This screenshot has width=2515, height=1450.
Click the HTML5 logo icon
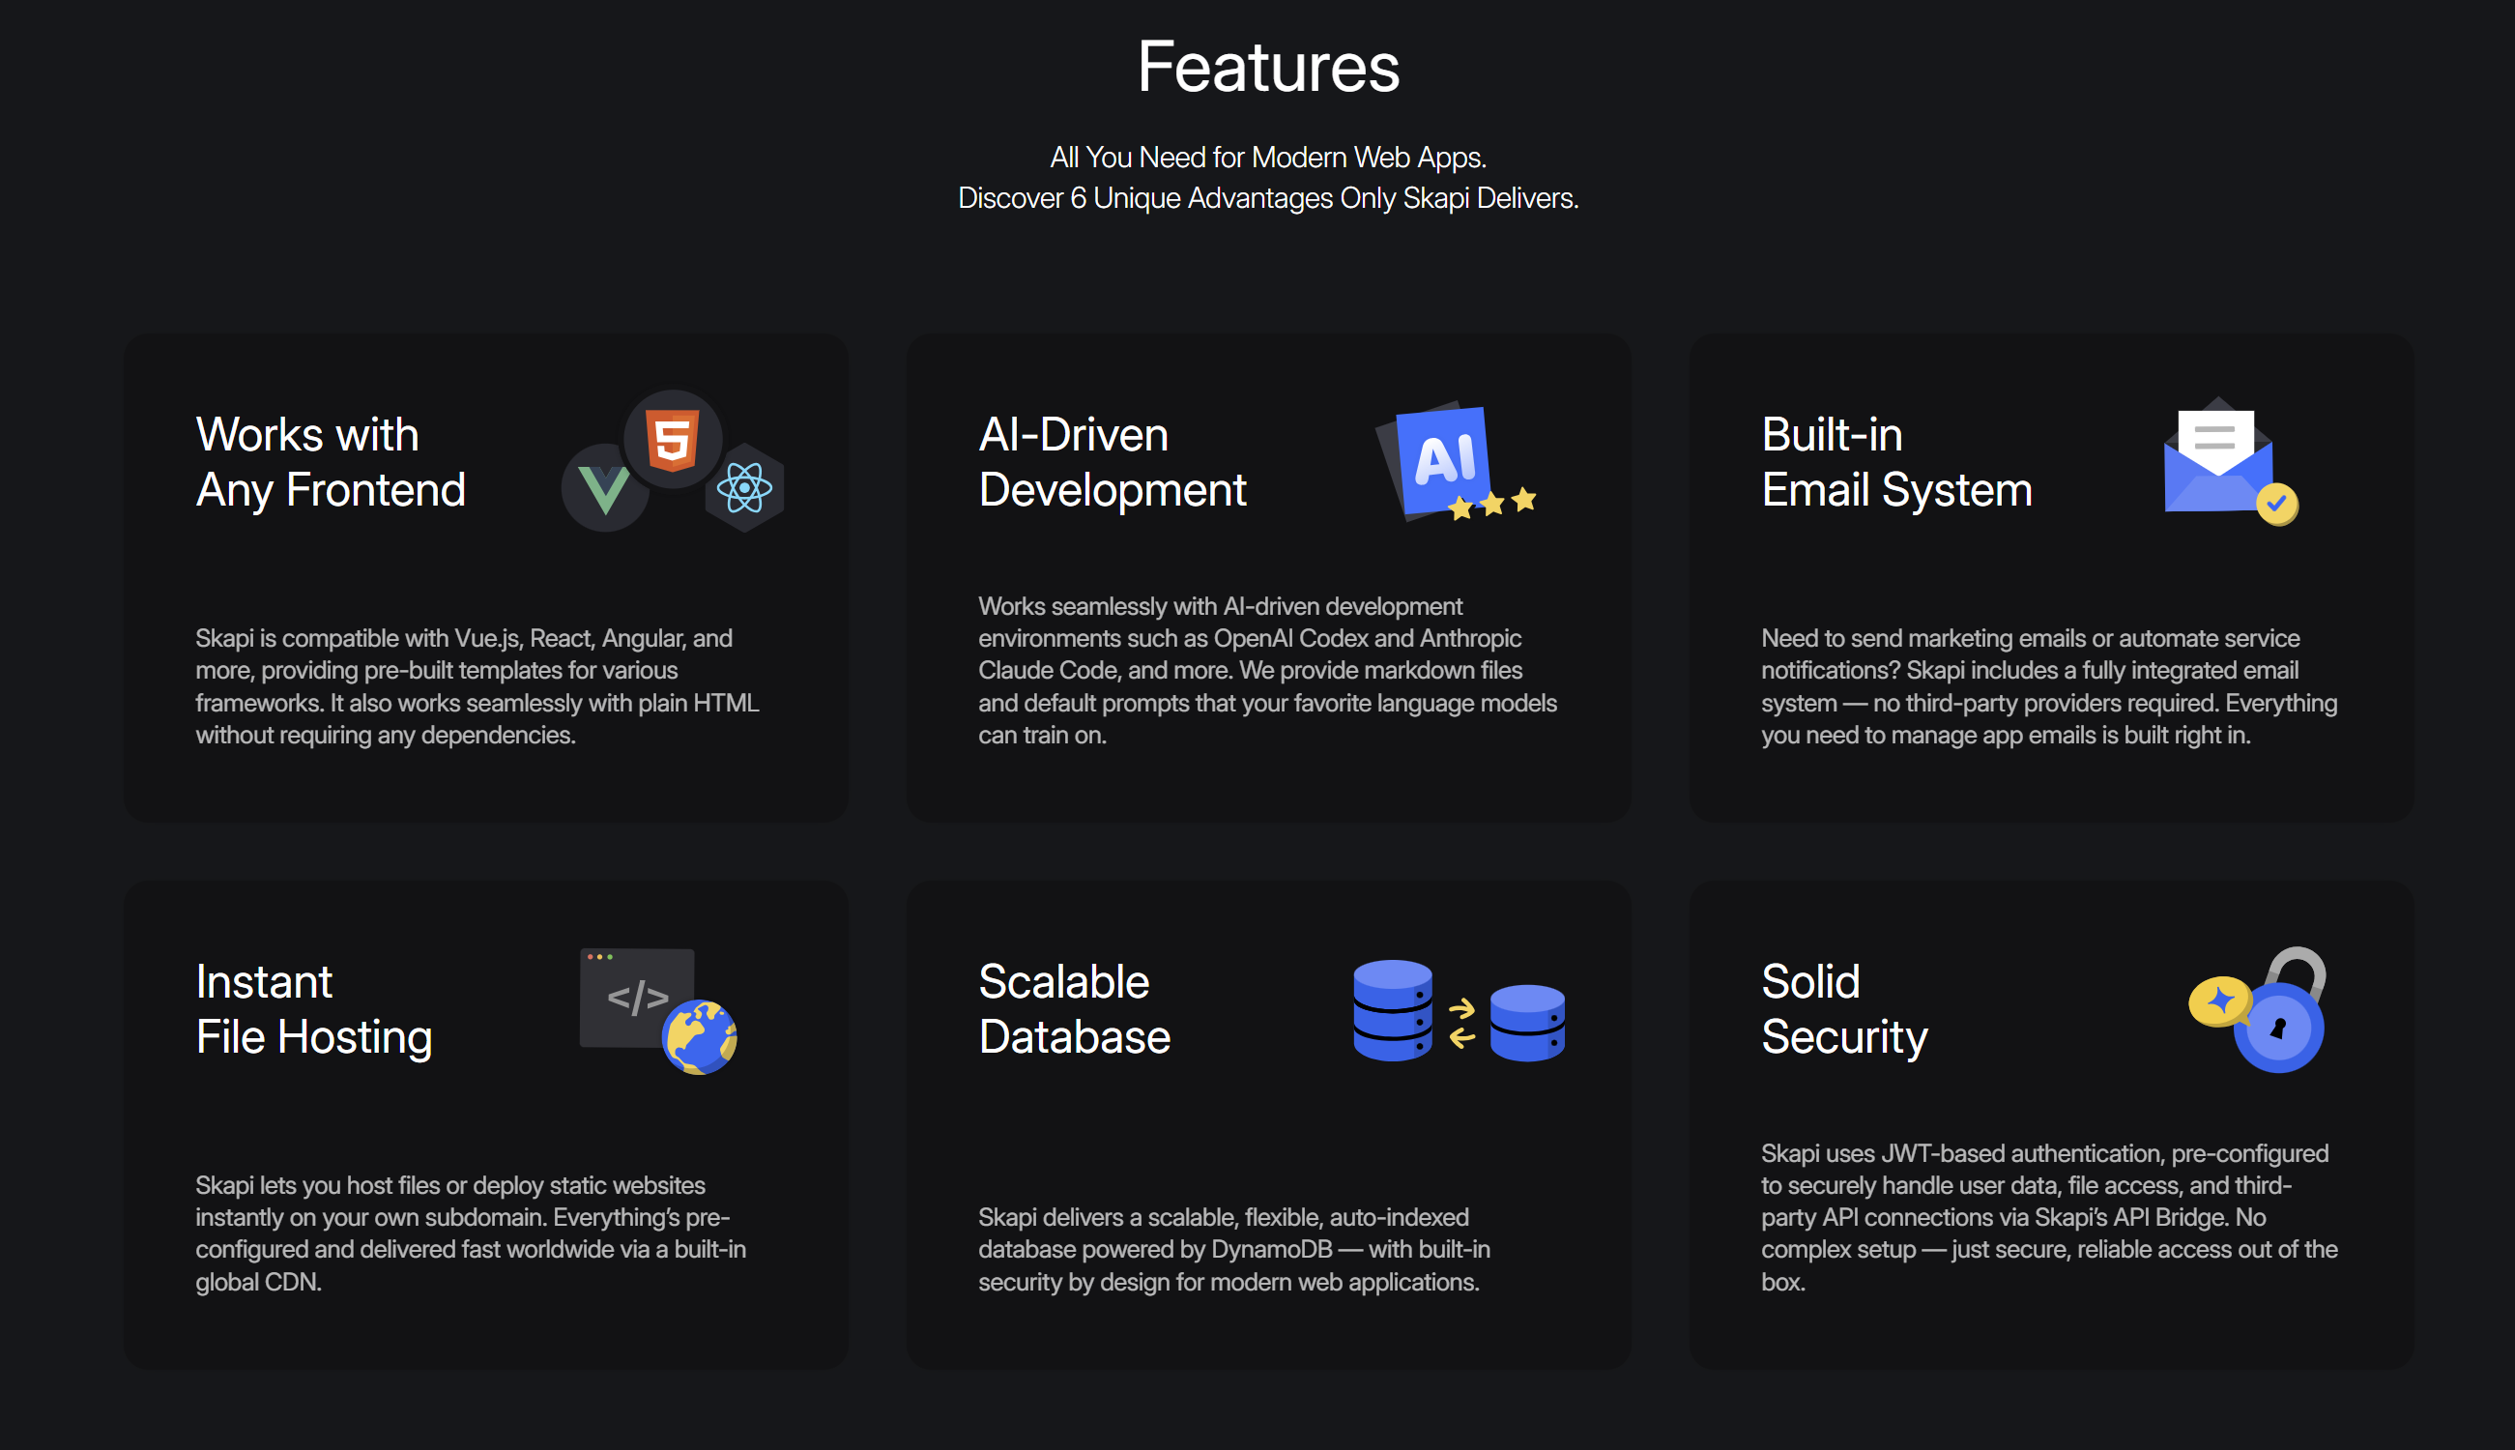pos(673,439)
